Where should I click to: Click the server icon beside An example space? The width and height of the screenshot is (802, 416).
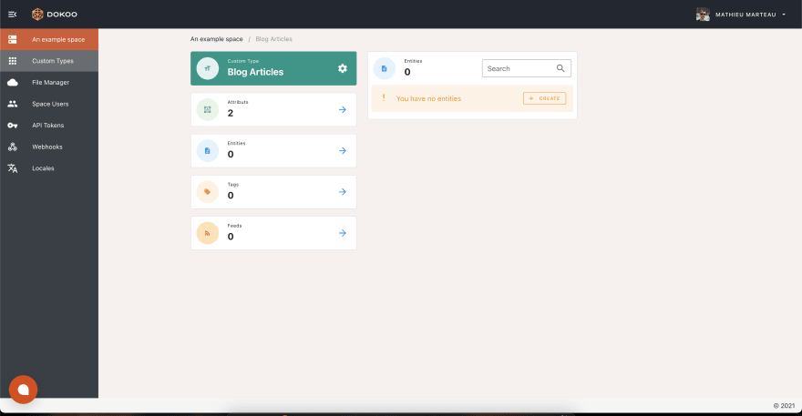12,39
